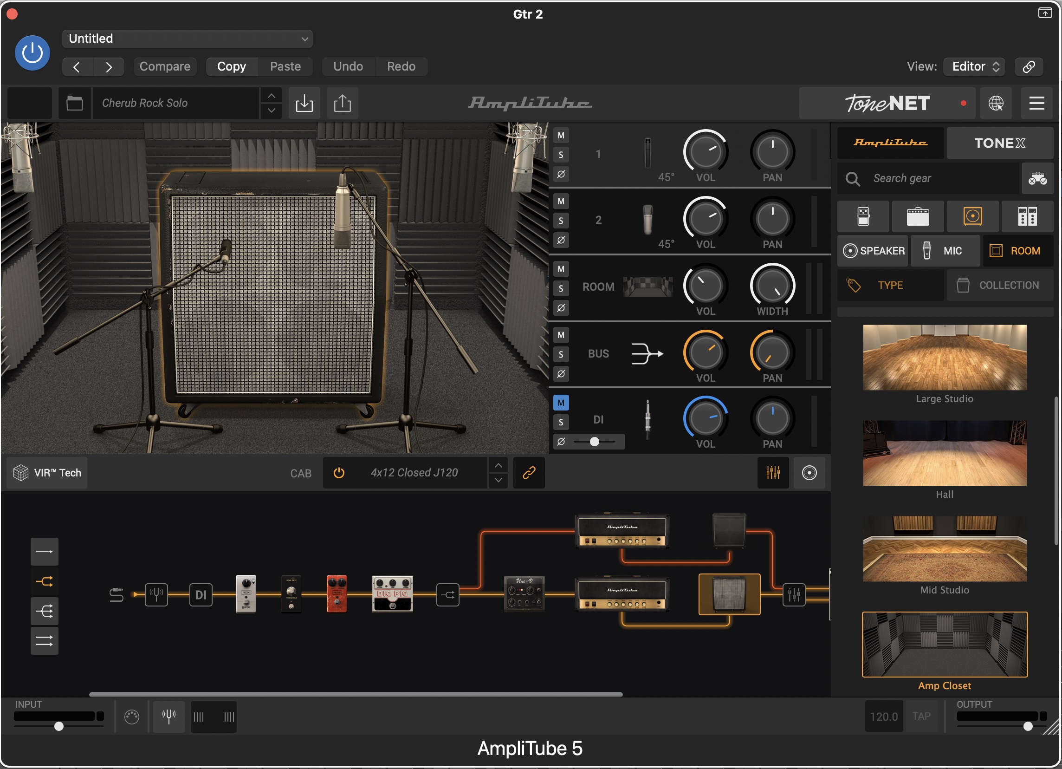Open the tuner icon in bottom bar
This screenshot has width=1062, height=769.
tap(168, 717)
